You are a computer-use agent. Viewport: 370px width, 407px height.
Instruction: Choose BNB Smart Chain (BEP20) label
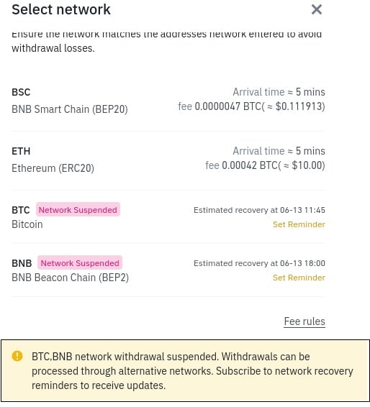tap(70, 109)
